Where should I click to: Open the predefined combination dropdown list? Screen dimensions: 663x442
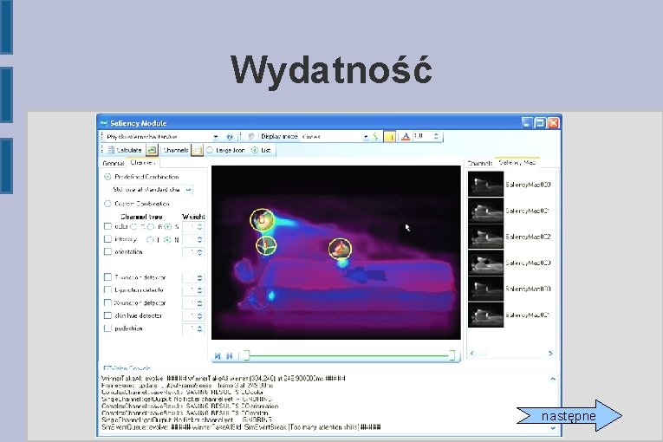click(188, 190)
